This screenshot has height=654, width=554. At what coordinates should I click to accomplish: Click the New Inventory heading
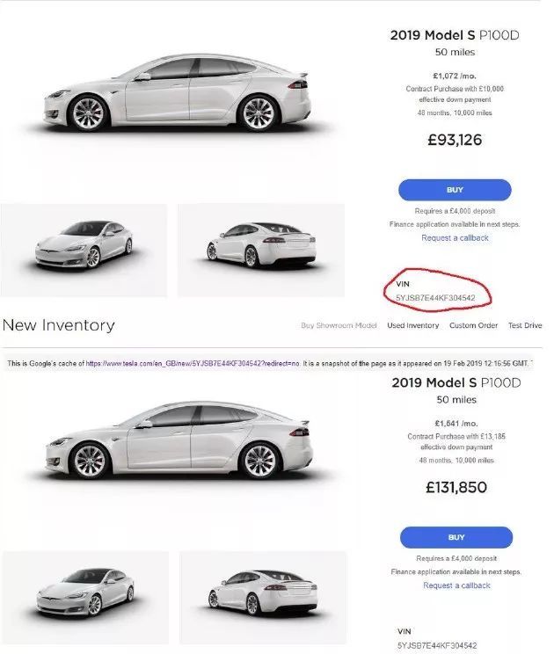pos(58,325)
